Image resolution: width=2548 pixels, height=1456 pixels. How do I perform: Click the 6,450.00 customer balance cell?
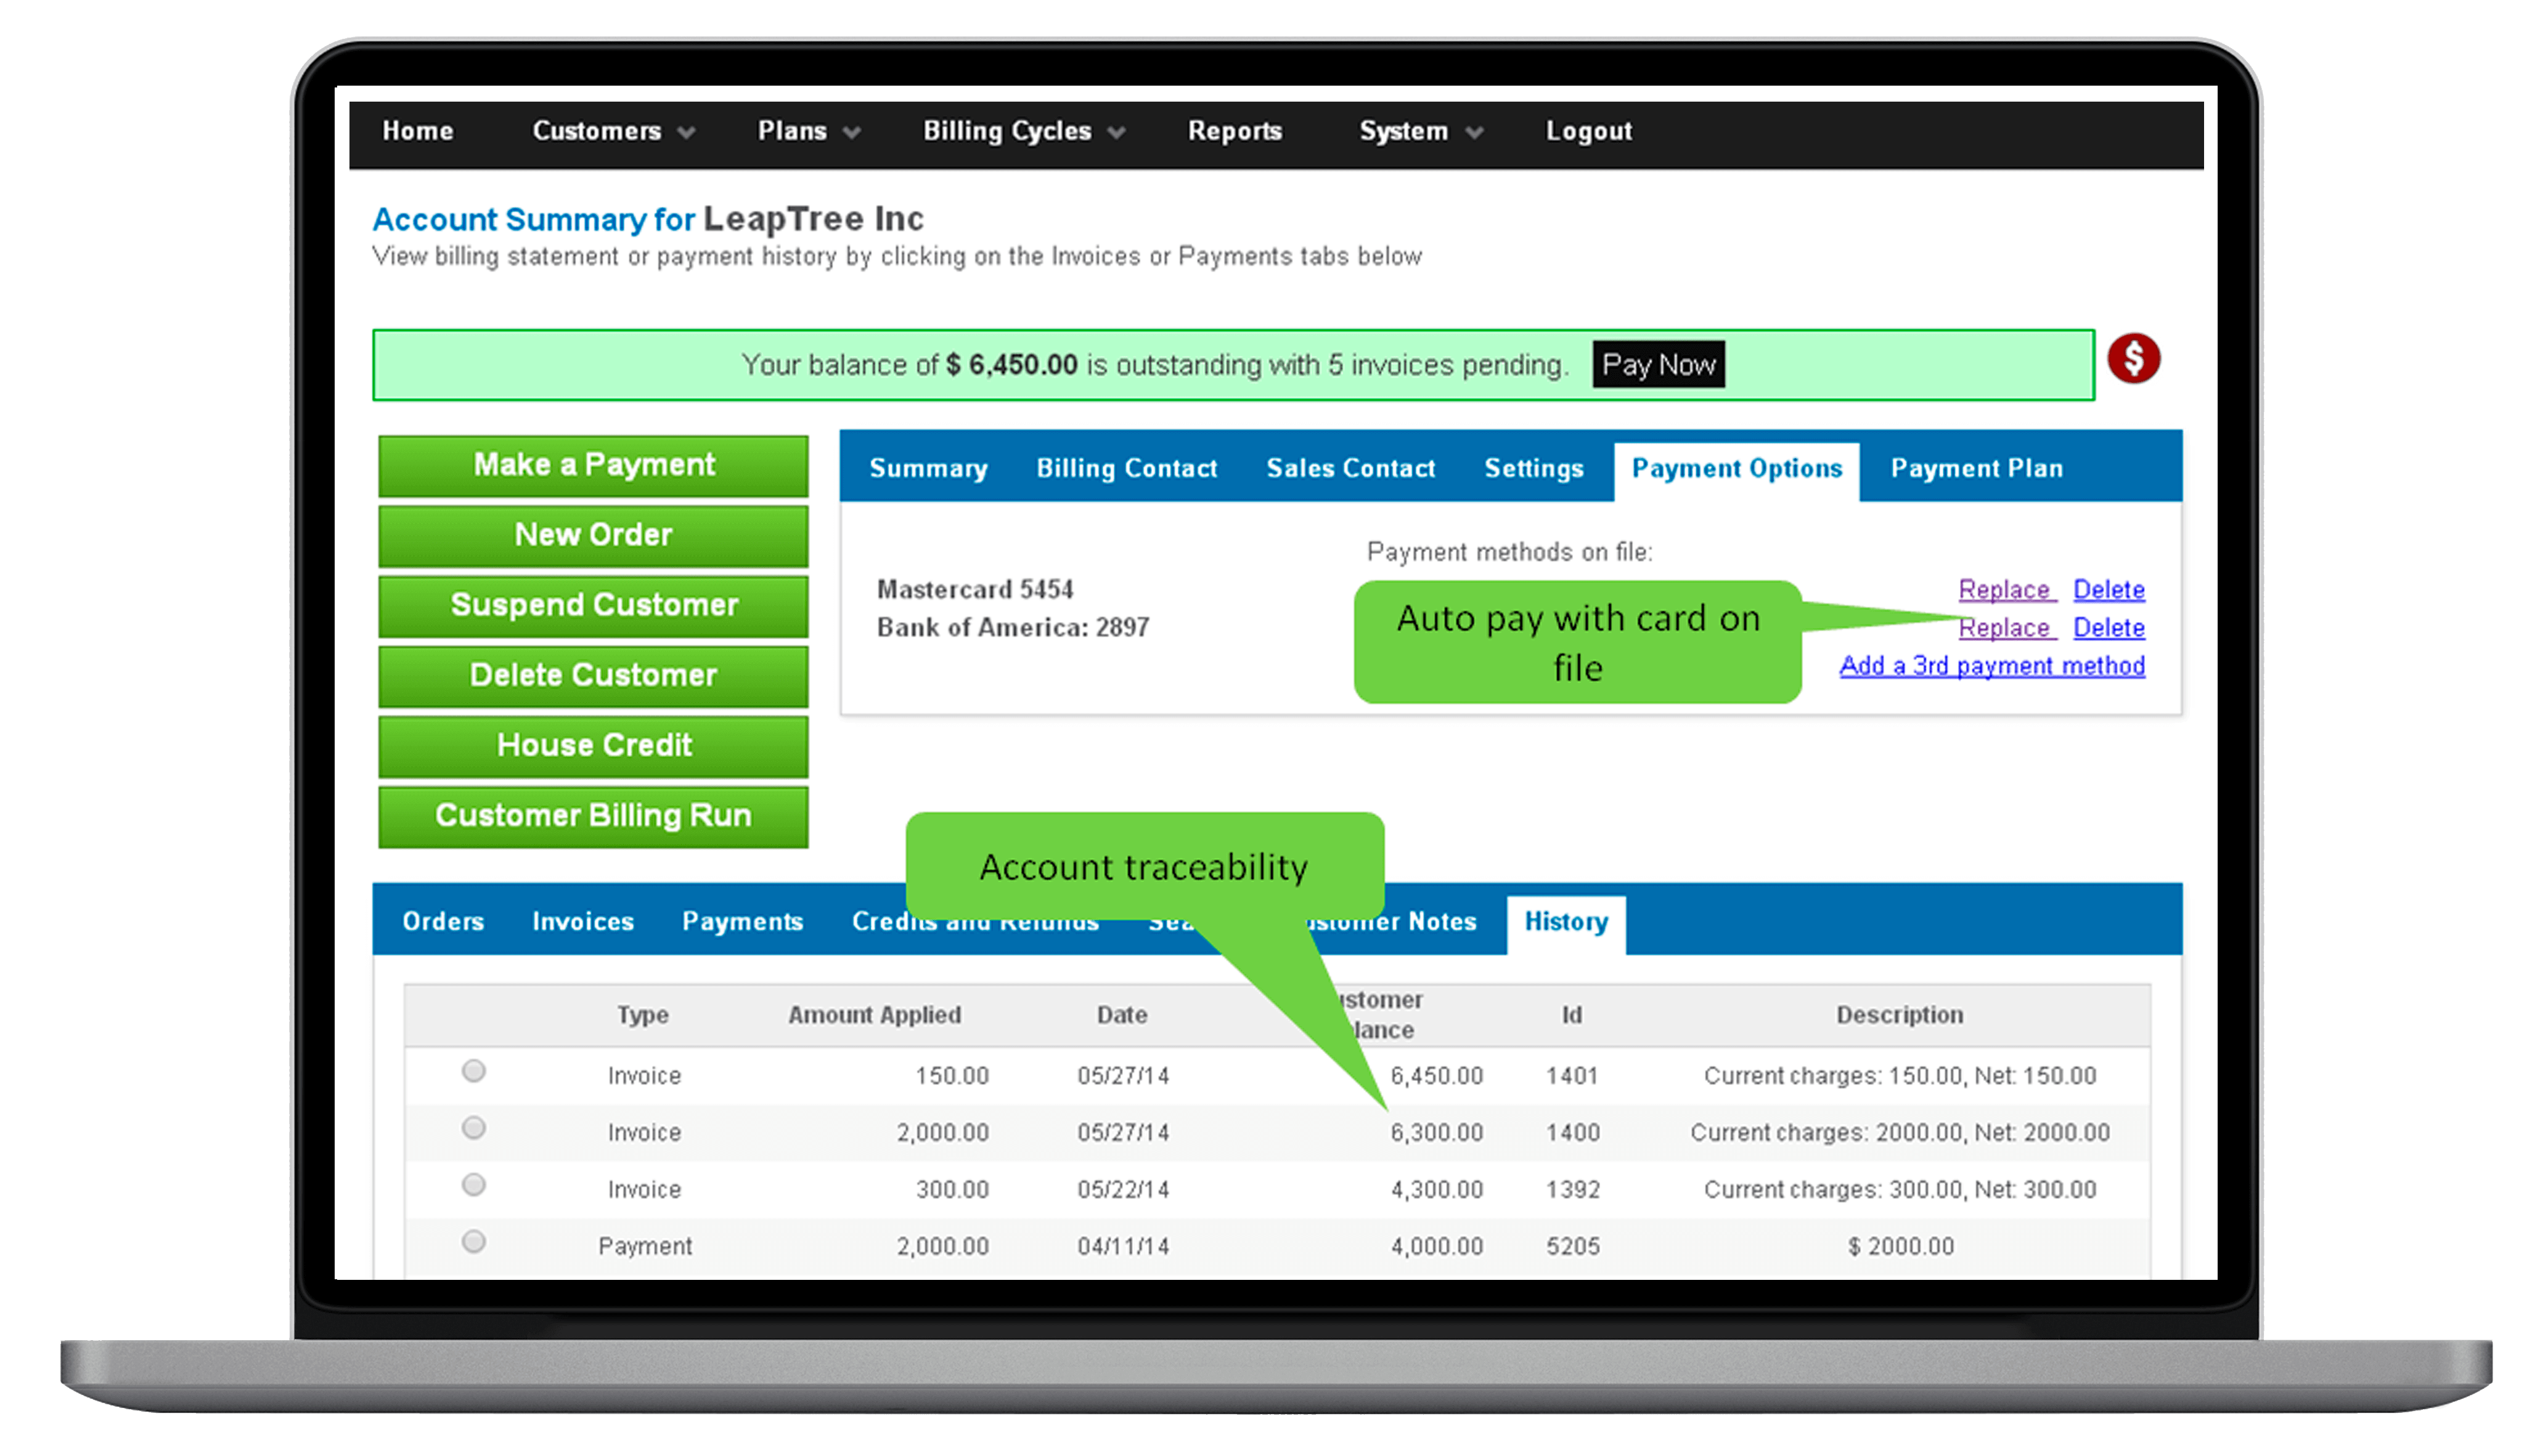tap(1437, 1076)
